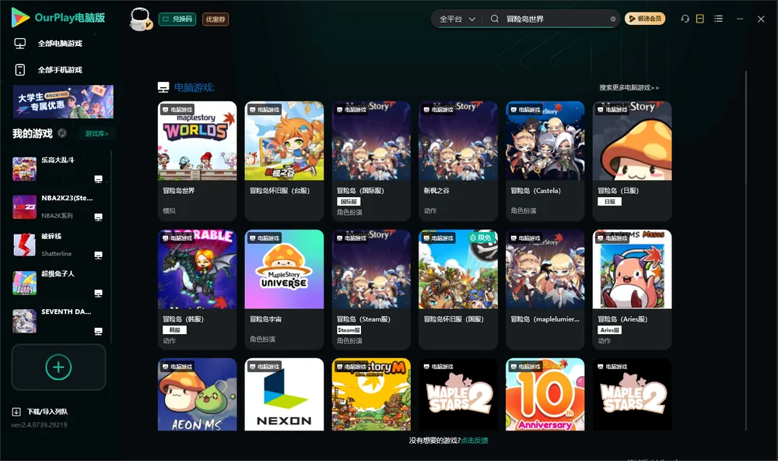Open the 冒险岛 (国际服) game card

tap(371, 161)
